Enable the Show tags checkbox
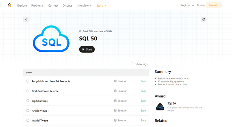Screen dimensions: 232x127 point(133,64)
